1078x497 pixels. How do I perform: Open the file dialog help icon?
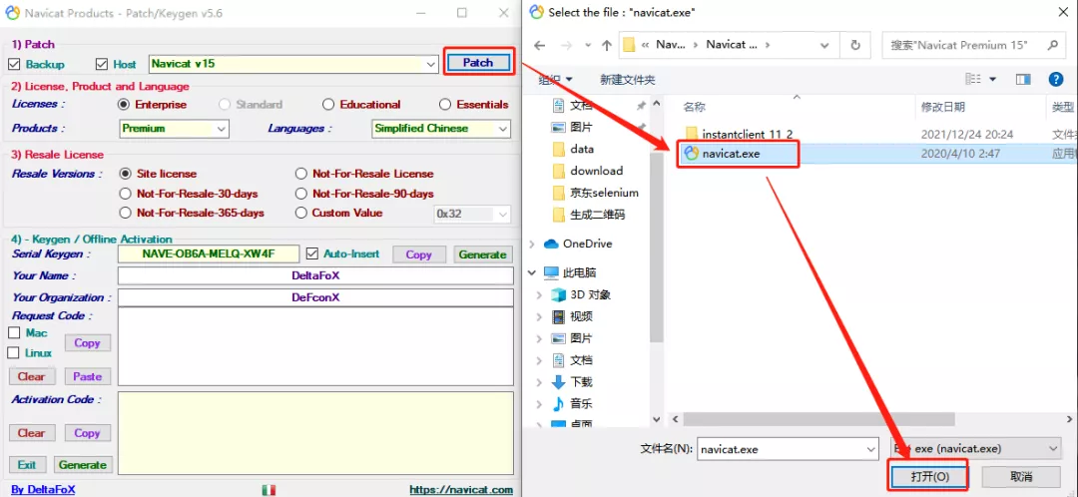(x=1056, y=80)
